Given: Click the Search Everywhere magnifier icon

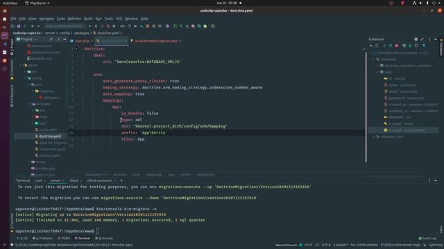Looking at the screenshot, I should pyautogui.click(x=181, y=26).
